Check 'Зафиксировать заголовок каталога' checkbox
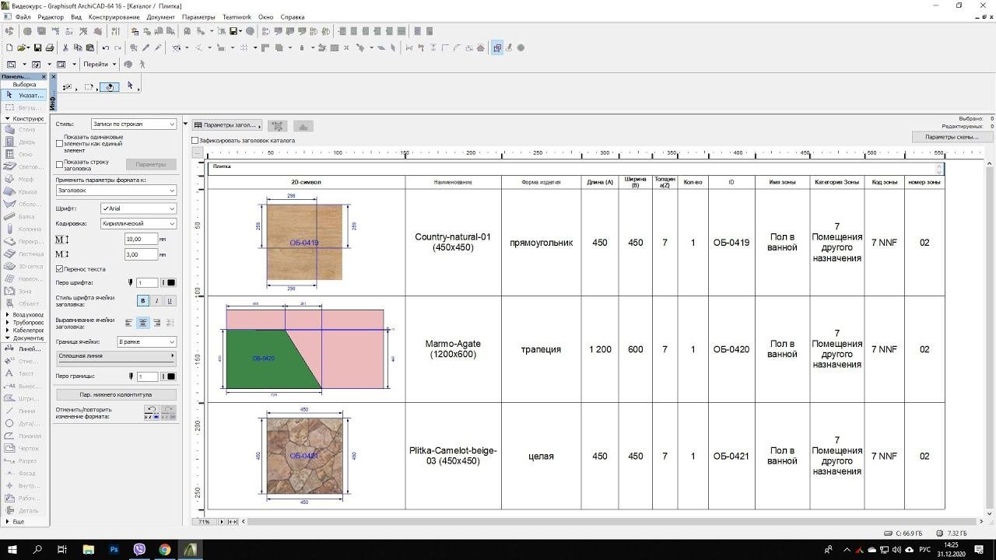The width and height of the screenshot is (996, 560). (195, 141)
